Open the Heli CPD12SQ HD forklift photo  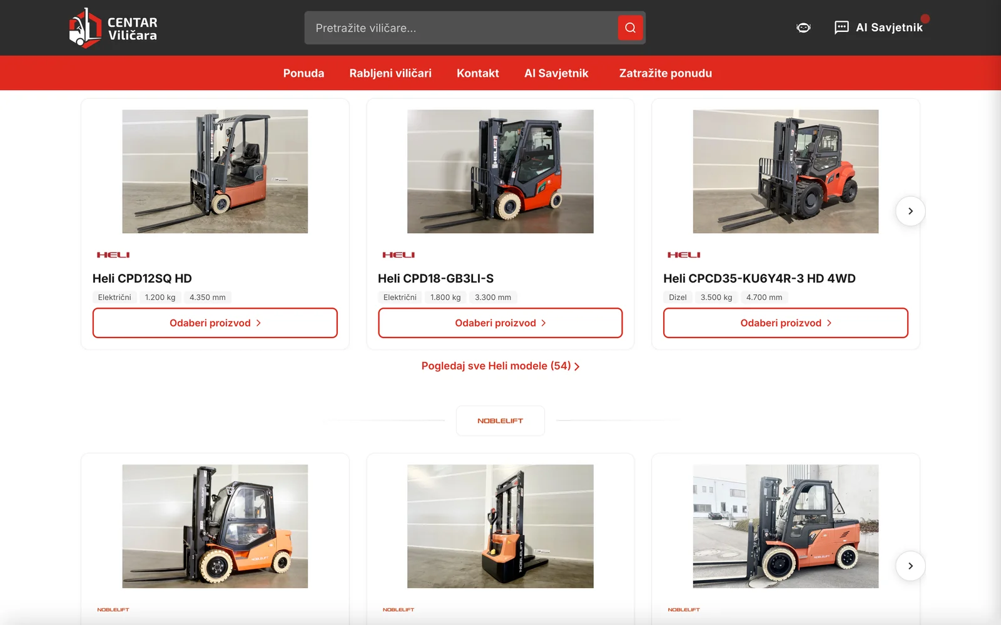[215, 172]
